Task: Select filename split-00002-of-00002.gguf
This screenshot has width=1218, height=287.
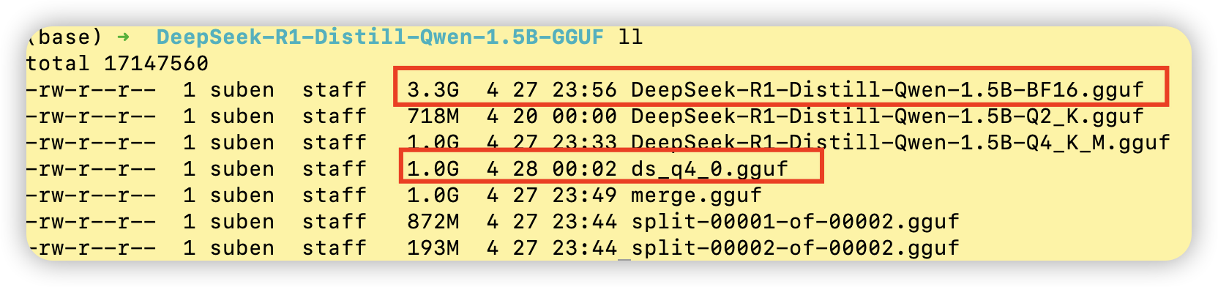Action: point(795,248)
